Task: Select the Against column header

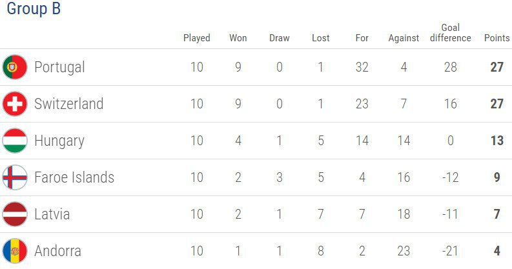Action: (404, 38)
